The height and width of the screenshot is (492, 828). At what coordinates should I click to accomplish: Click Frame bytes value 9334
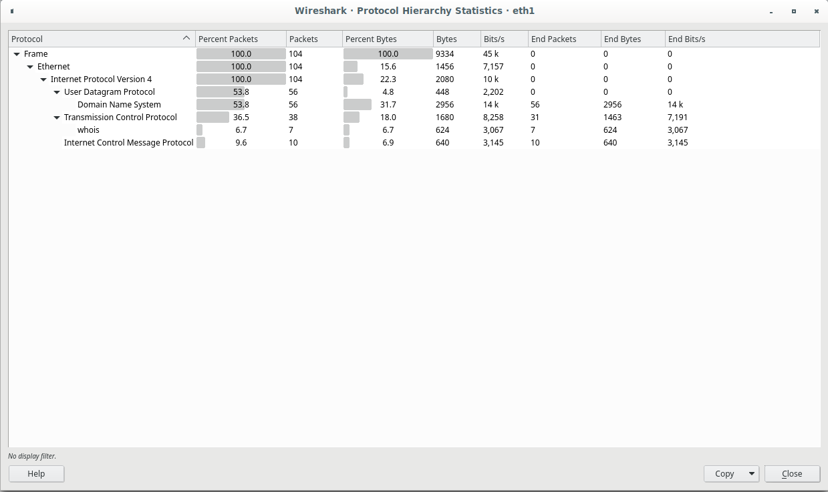tap(444, 54)
